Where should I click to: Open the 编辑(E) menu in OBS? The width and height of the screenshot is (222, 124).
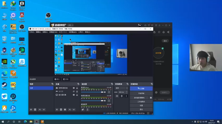click(38, 32)
